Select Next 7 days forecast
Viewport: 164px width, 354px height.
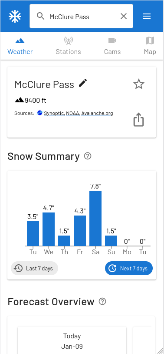point(129,268)
